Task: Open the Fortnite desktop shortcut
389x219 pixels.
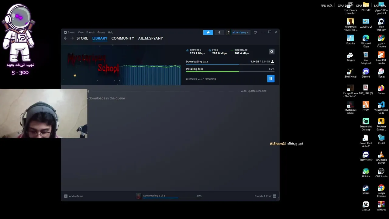Action: 350,40
